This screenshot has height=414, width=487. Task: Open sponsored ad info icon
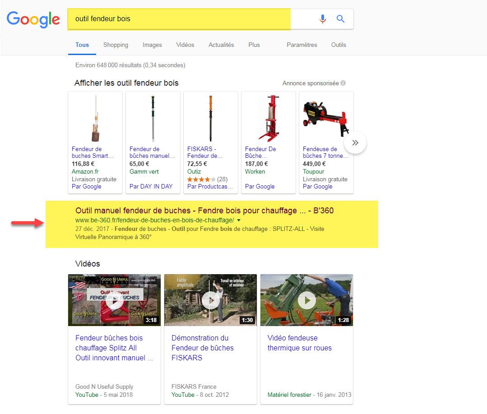pyautogui.click(x=343, y=83)
